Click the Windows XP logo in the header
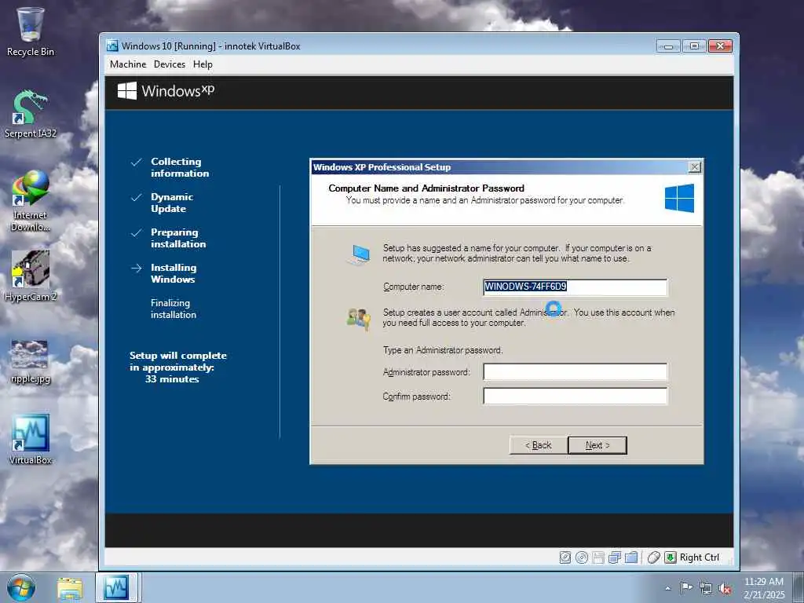 tap(166, 91)
